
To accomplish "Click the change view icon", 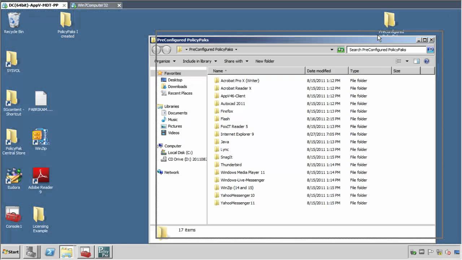I will click(398, 61).
